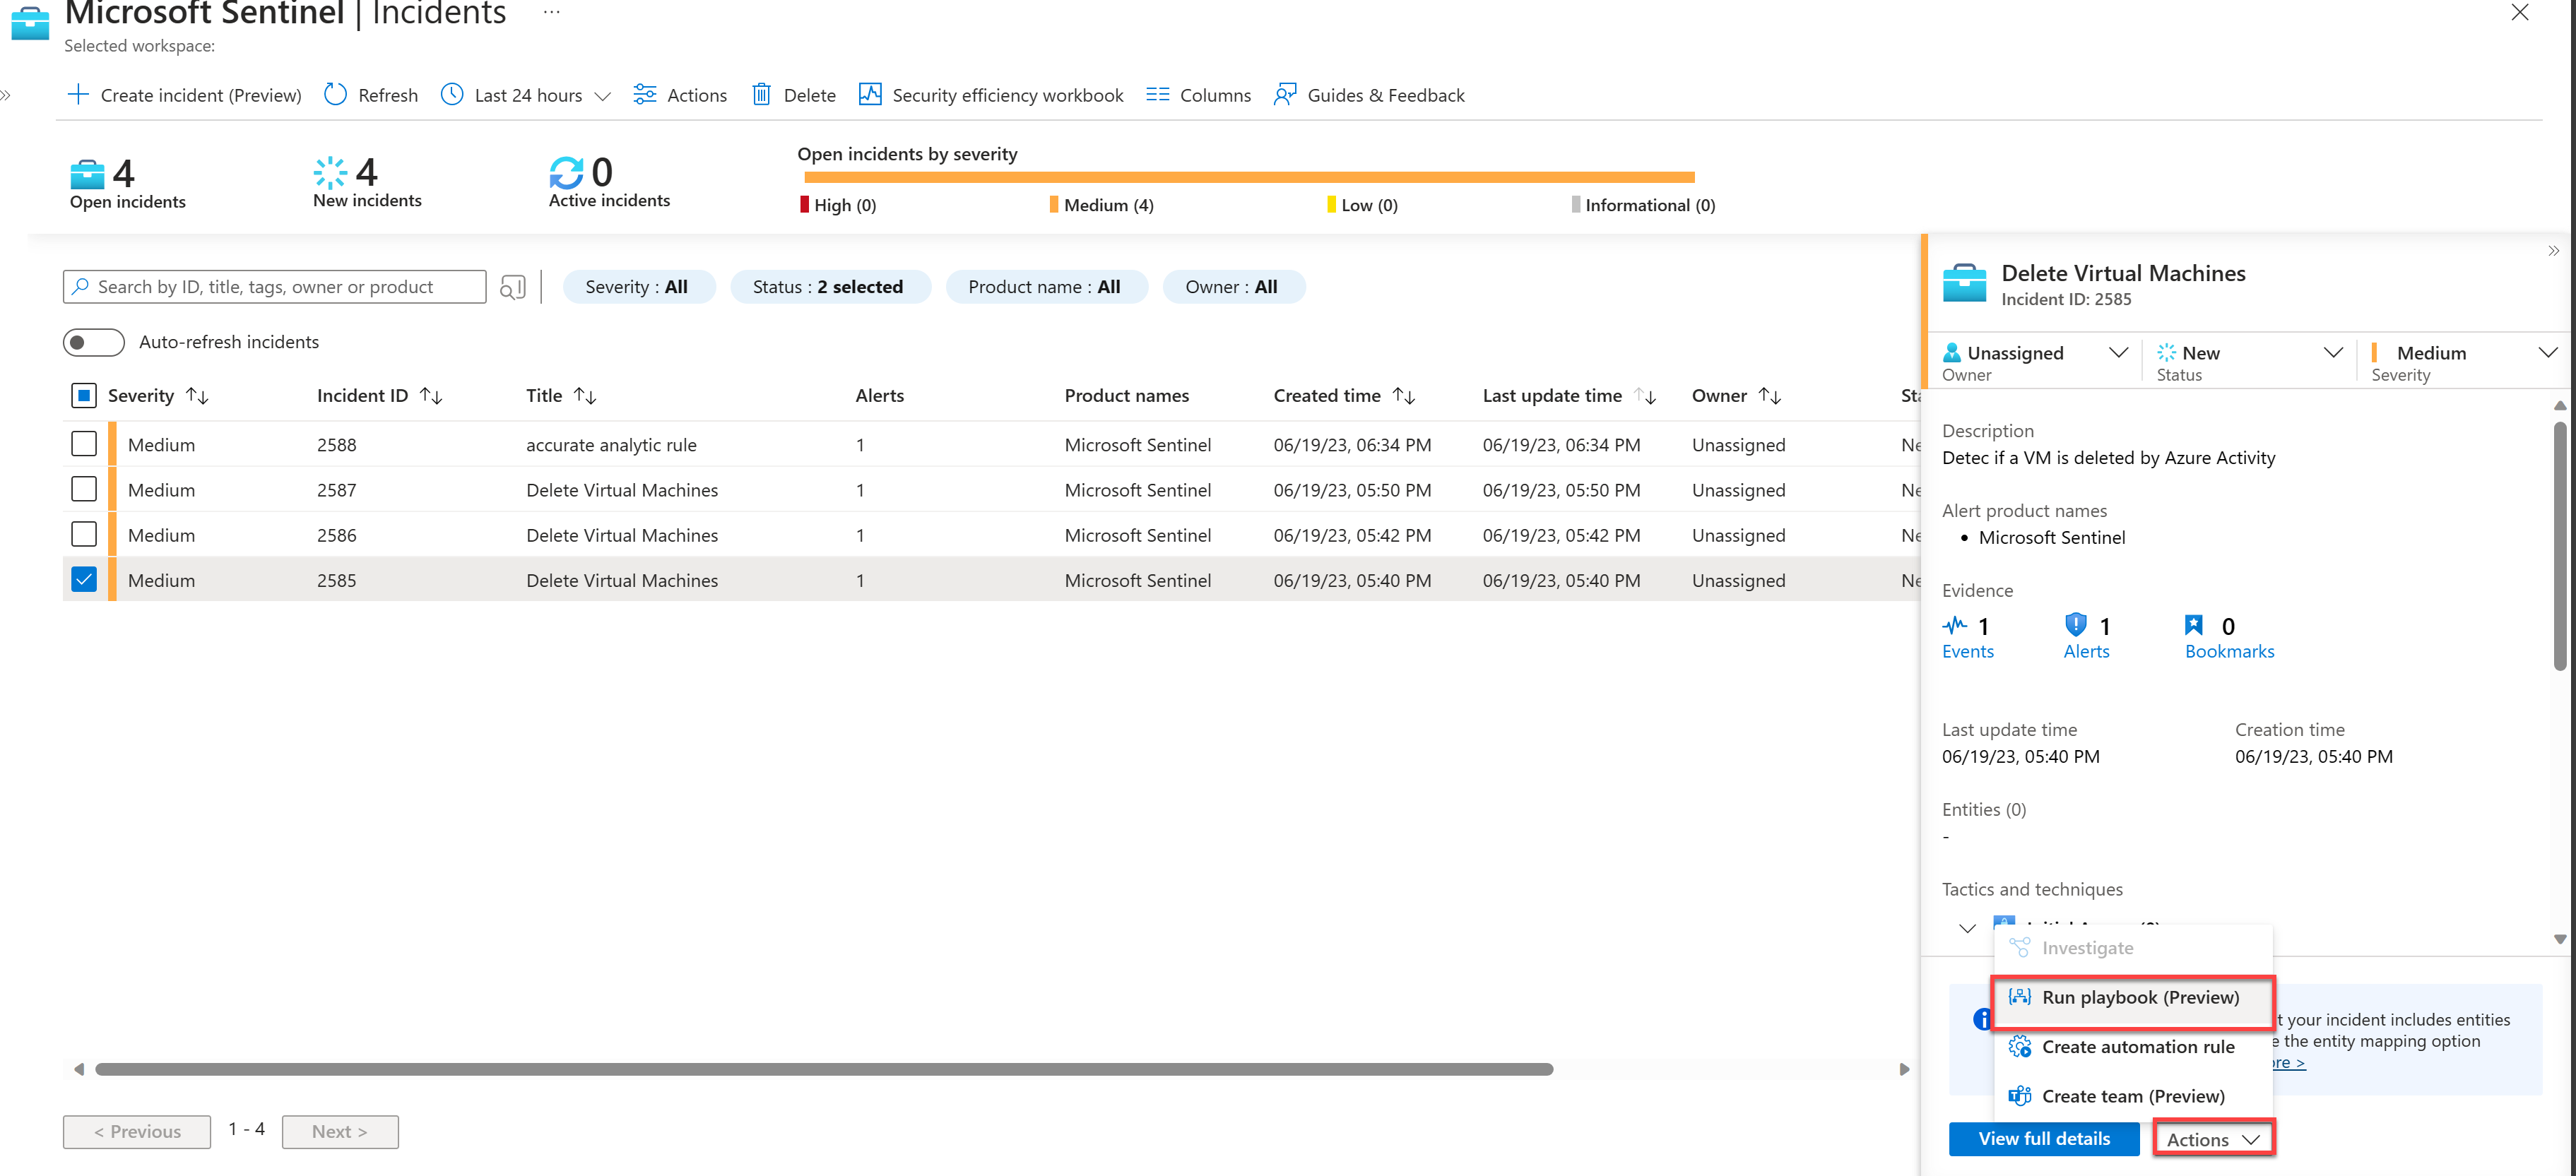Check the box for incident 2588
This screenshot has width=2576, height=1176.
click(84, 444)
